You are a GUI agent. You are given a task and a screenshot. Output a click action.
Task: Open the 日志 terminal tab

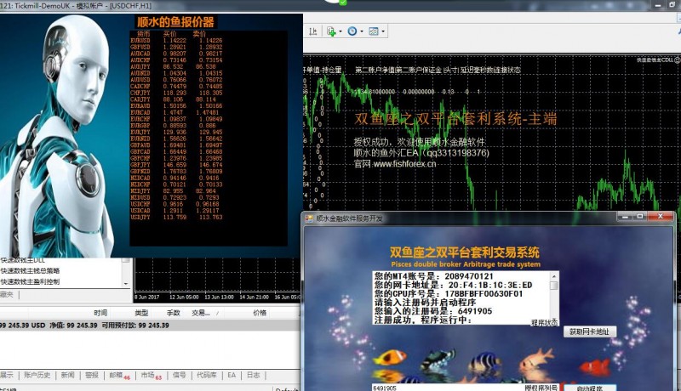pos(253,375)
